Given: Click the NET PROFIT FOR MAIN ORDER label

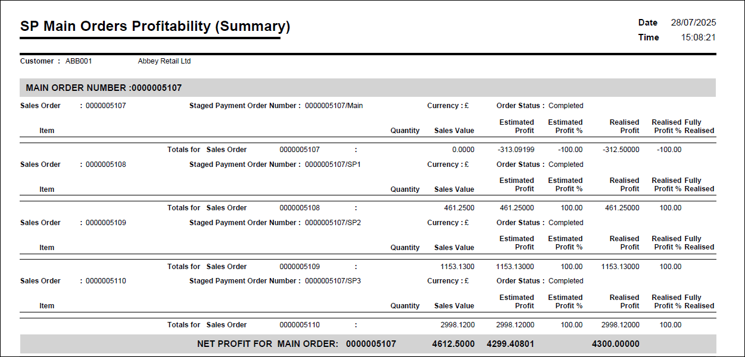Looking at the screenshot, I should (x=267, y=344).
